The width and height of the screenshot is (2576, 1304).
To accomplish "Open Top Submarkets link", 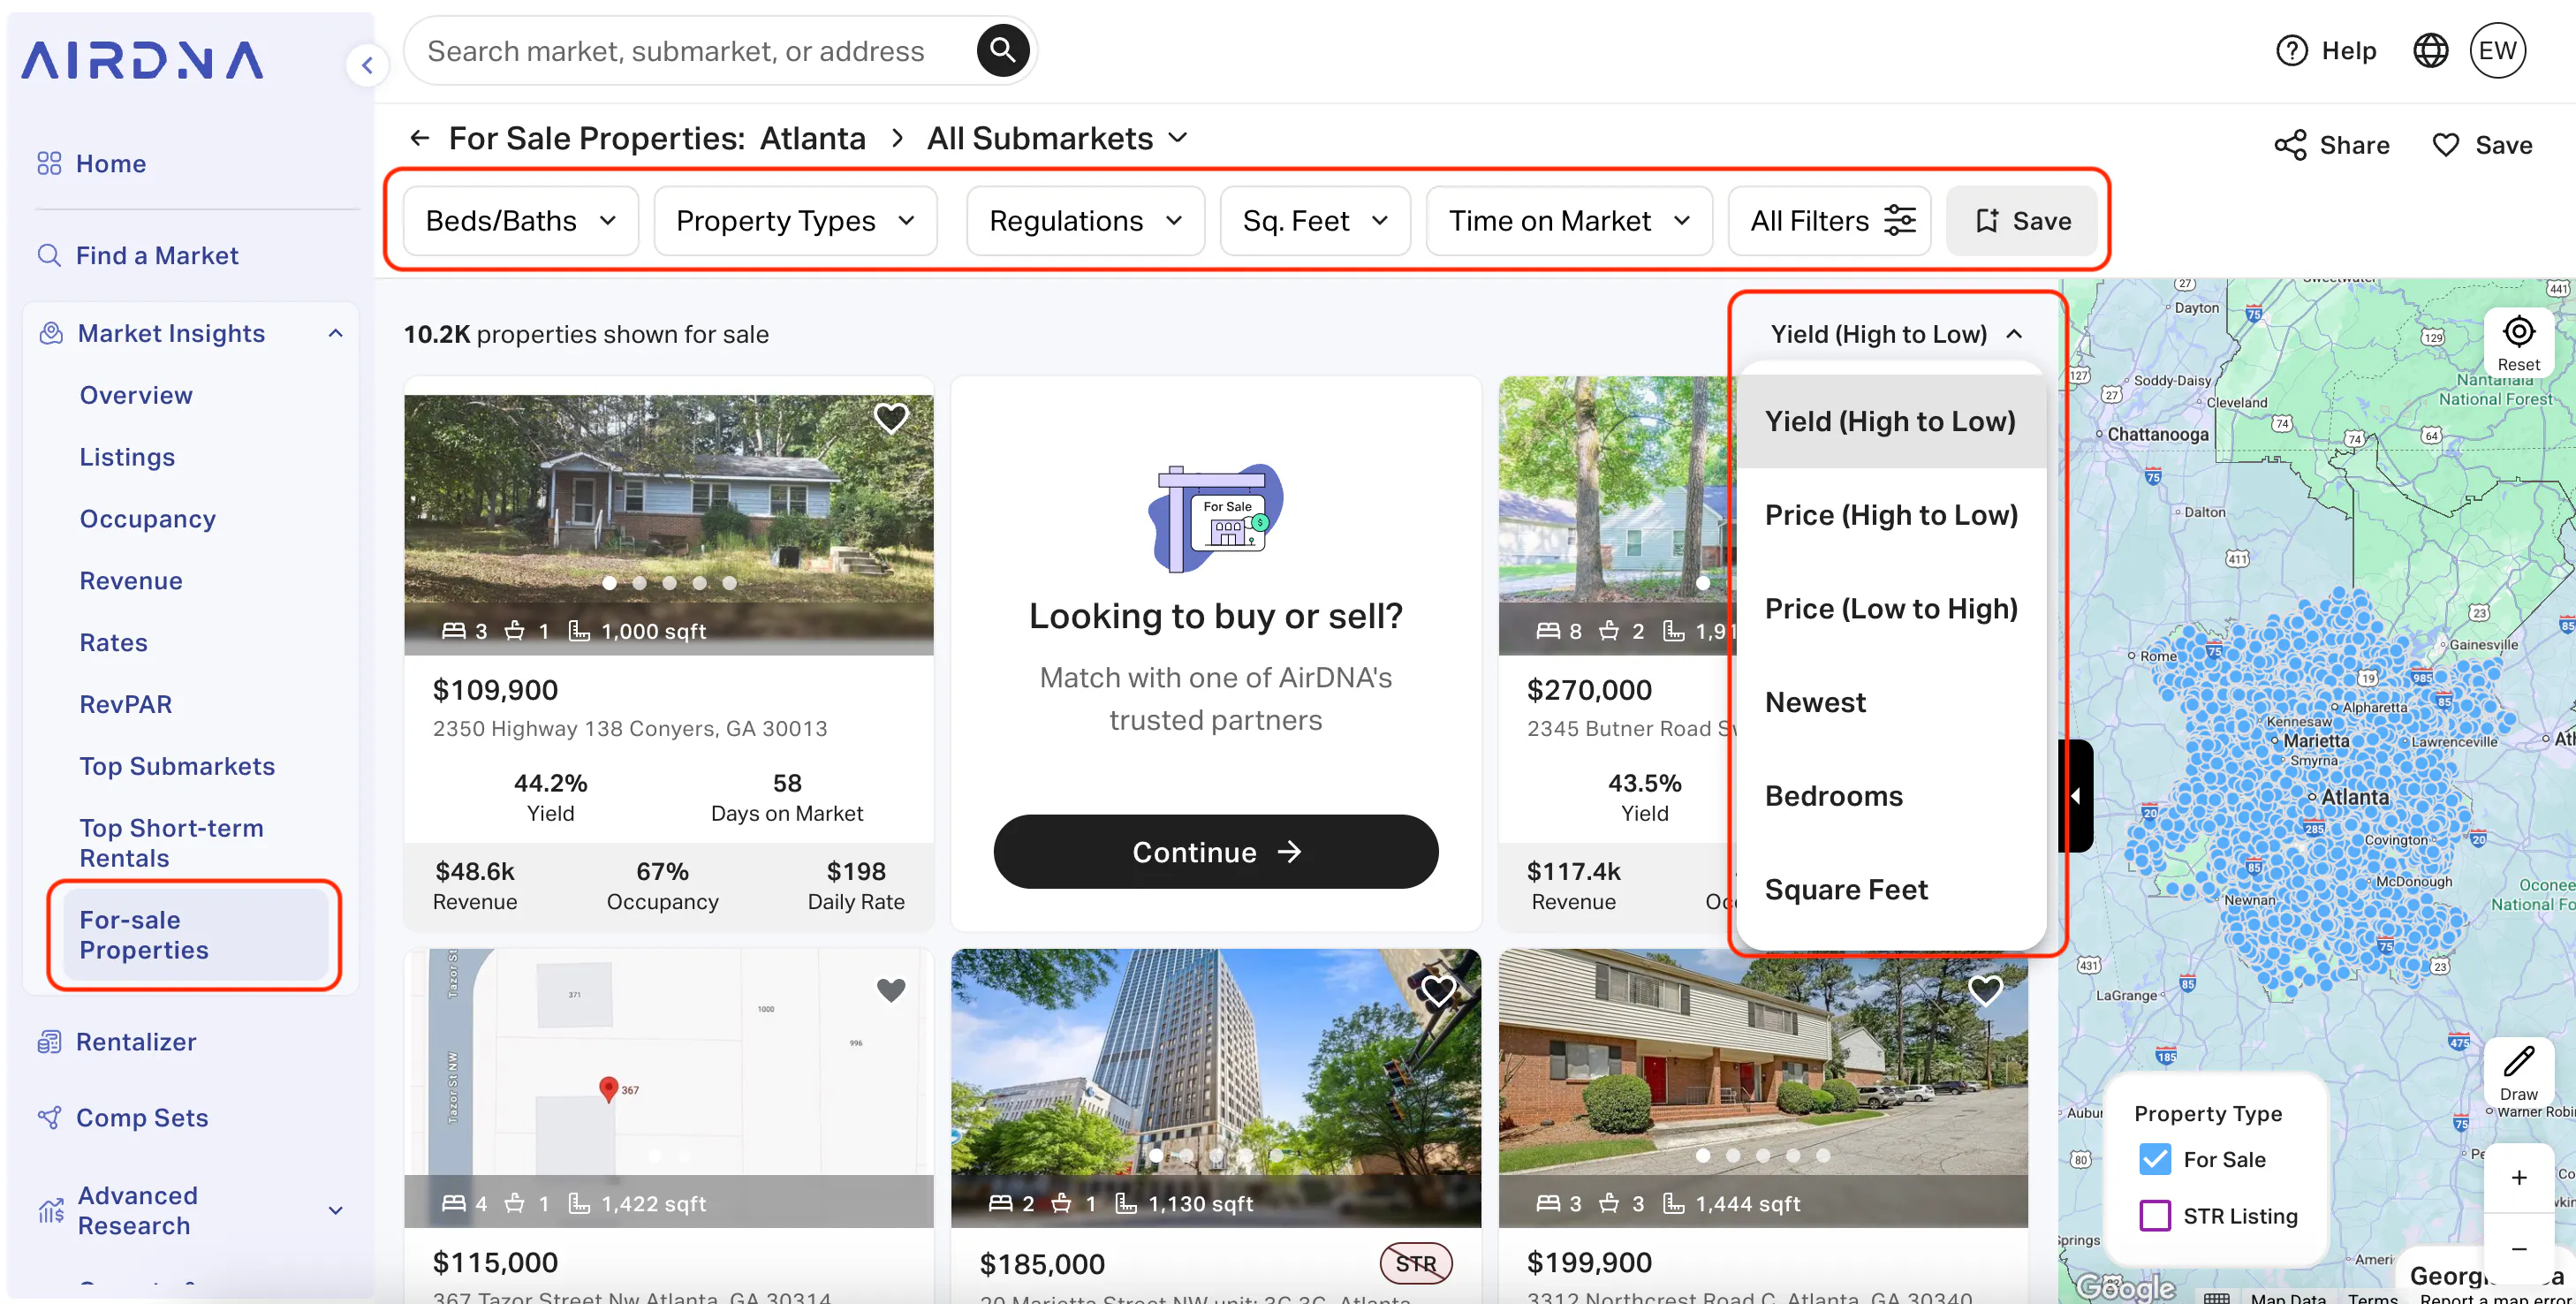I will coord(177,766).
